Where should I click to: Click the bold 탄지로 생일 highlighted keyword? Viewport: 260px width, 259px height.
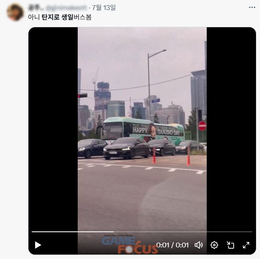pos(57,17)
